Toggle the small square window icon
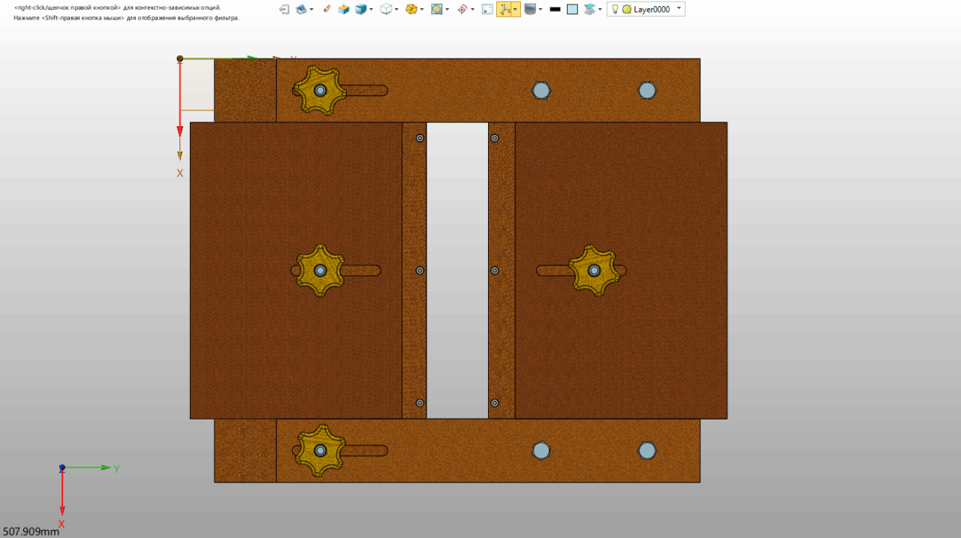The image size is (961, 538). tap(487, 9)
